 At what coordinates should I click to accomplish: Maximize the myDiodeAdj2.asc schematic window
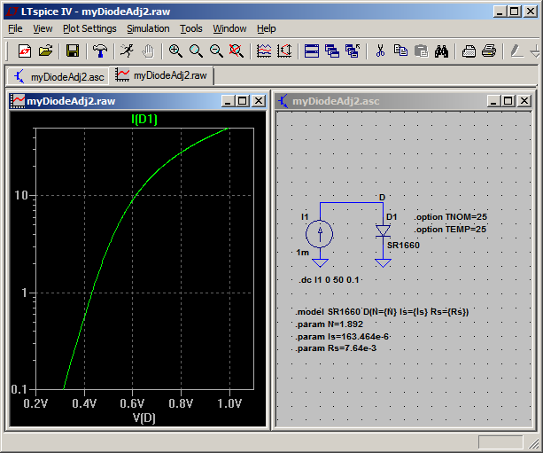508,101
